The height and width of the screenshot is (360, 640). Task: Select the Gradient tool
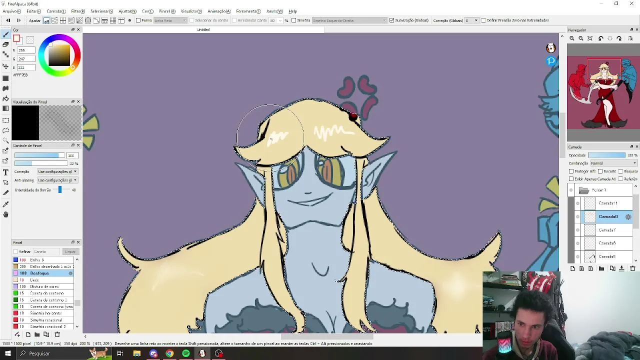(5, 108)
